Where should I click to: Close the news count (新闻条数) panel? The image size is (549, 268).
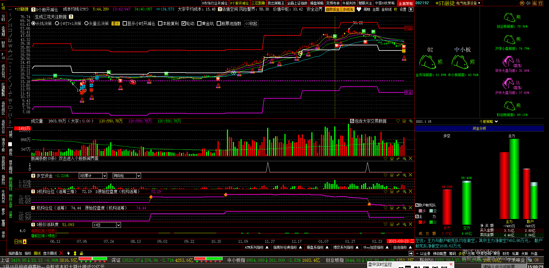pyautogui.click(x=410, y=159)
